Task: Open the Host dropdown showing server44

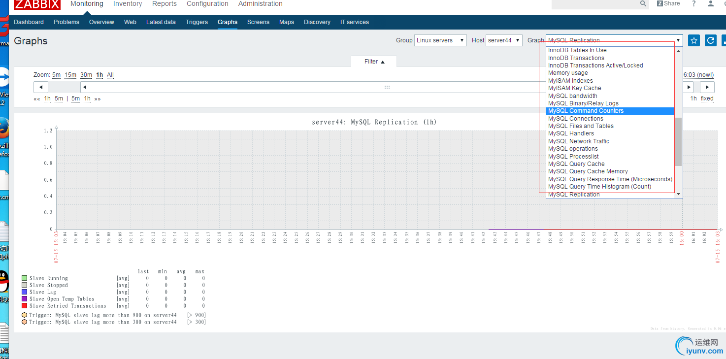Action: coord(504,40)
